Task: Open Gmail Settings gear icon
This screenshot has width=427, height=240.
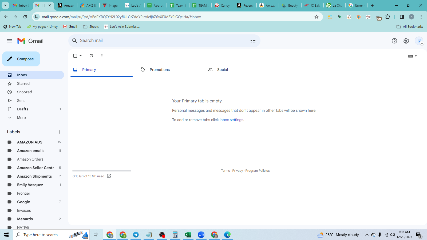Action: [406, 41]
